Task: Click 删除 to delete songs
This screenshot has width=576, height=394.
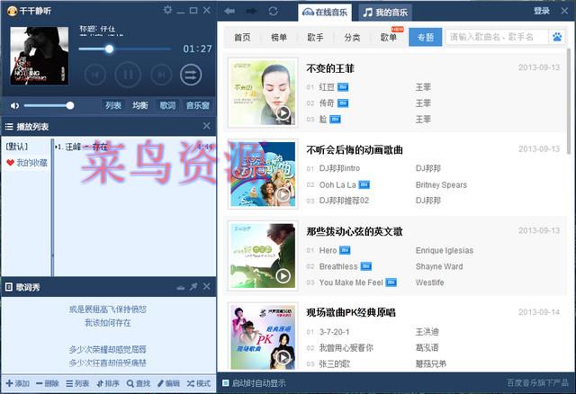Action: [x=48, y=383]
